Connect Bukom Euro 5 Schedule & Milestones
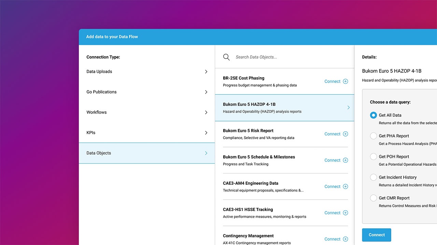The image size is (437, 245). (332, 160)
